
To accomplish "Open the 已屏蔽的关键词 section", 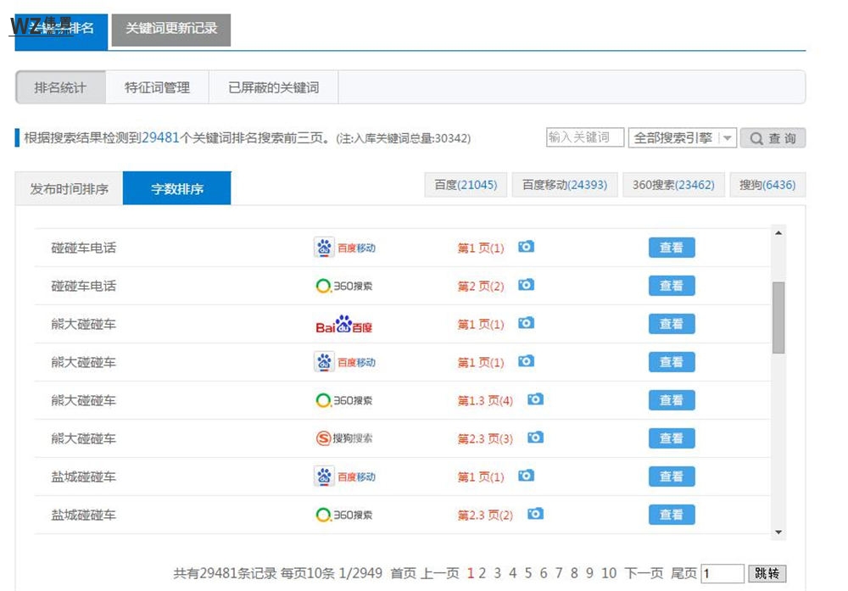I will 272,86.
